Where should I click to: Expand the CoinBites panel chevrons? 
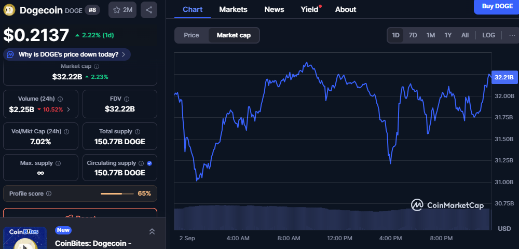[152, 231]
